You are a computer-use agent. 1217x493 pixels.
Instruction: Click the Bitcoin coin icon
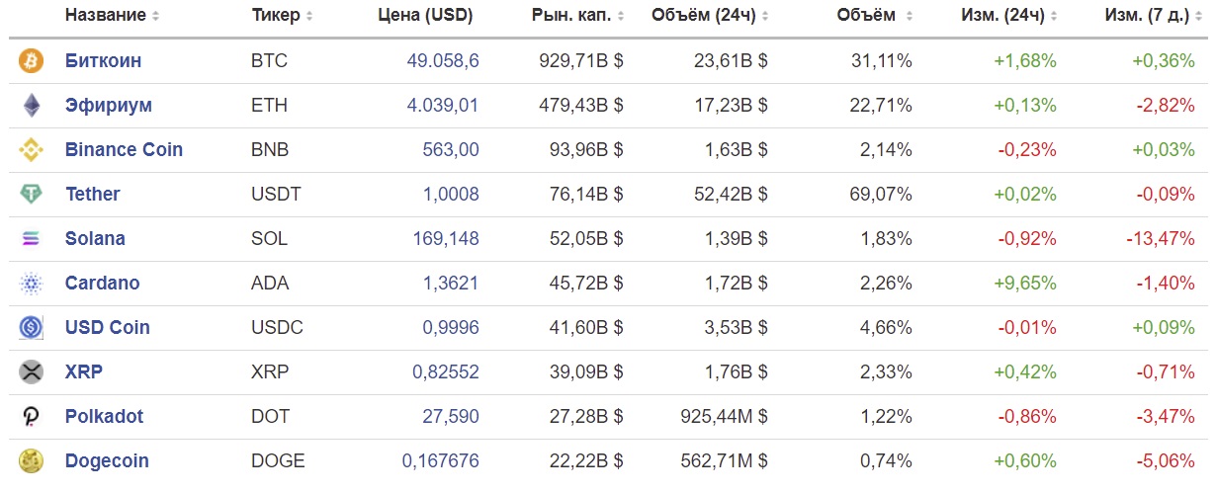pos(32,61)
